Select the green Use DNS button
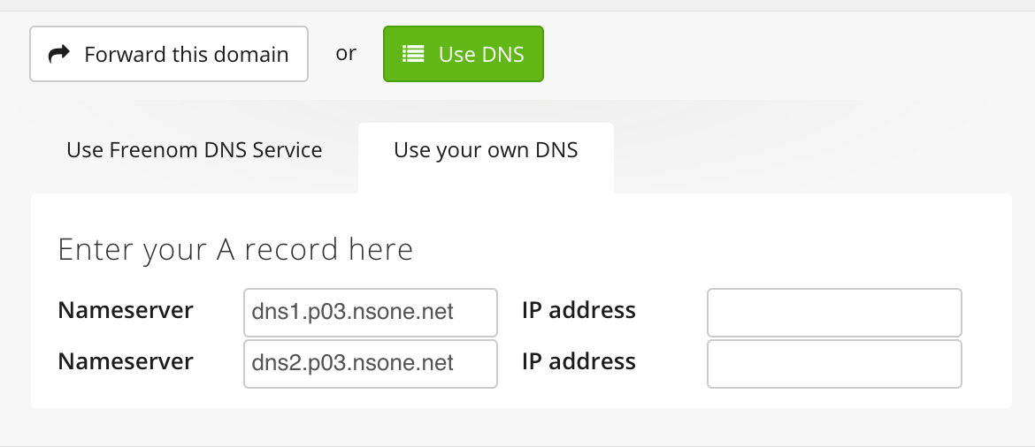Viewport: 1035px width, 447px height. (464, 54)
